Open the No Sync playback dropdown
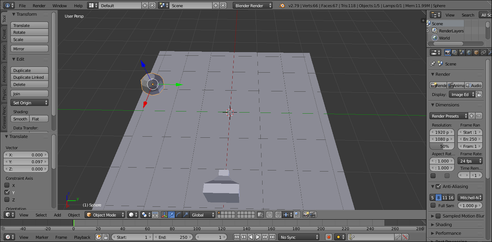 tap(298, 237)
